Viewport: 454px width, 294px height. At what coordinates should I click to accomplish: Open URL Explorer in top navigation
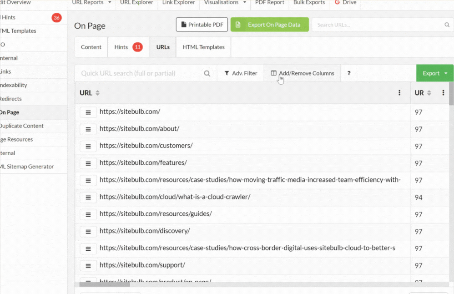point(136,3)
